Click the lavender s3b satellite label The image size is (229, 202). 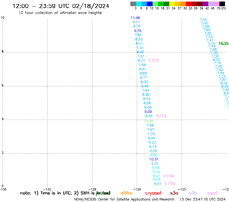coord(192,193)
